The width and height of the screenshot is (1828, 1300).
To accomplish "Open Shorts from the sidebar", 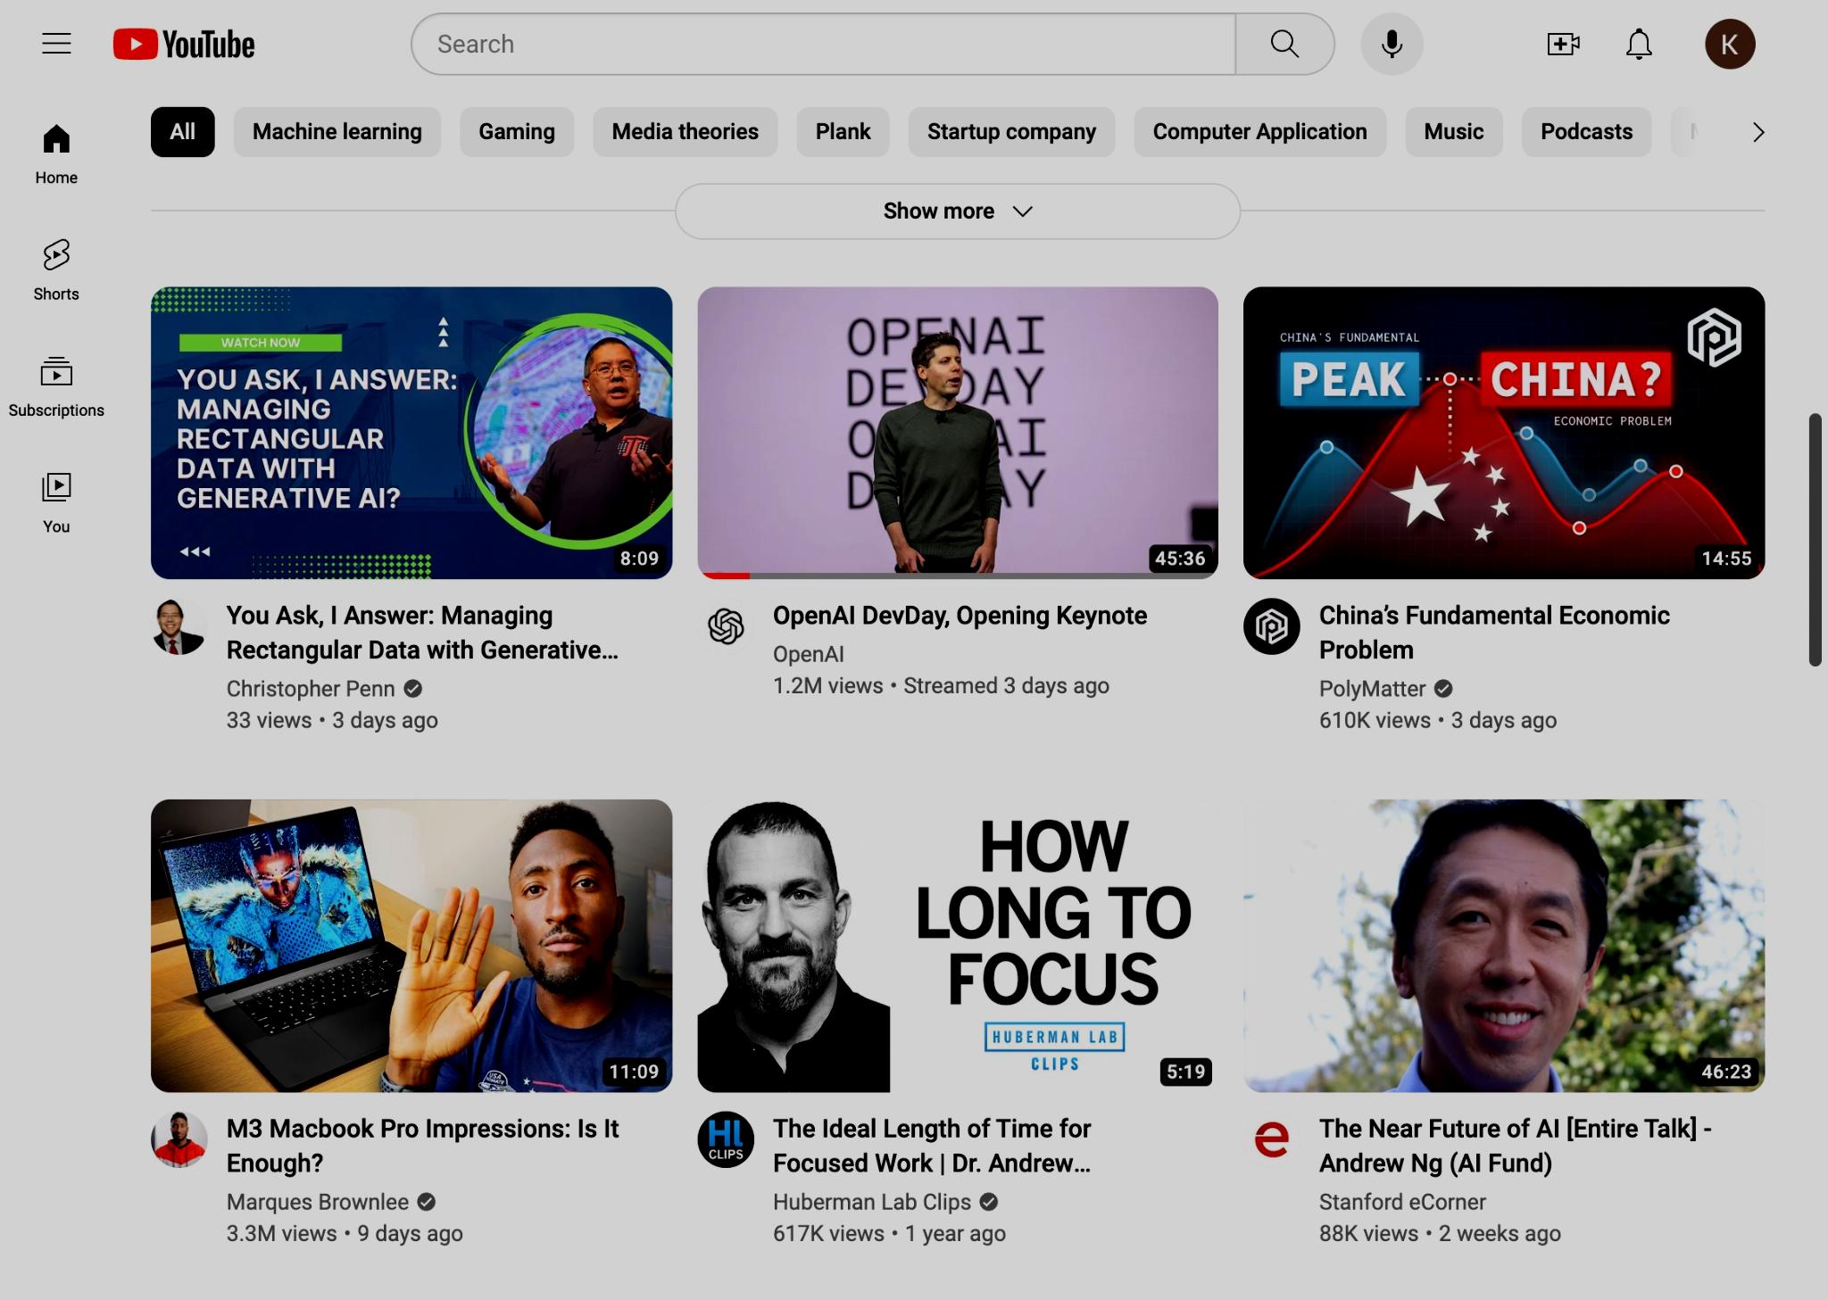I will pos(56,269).
